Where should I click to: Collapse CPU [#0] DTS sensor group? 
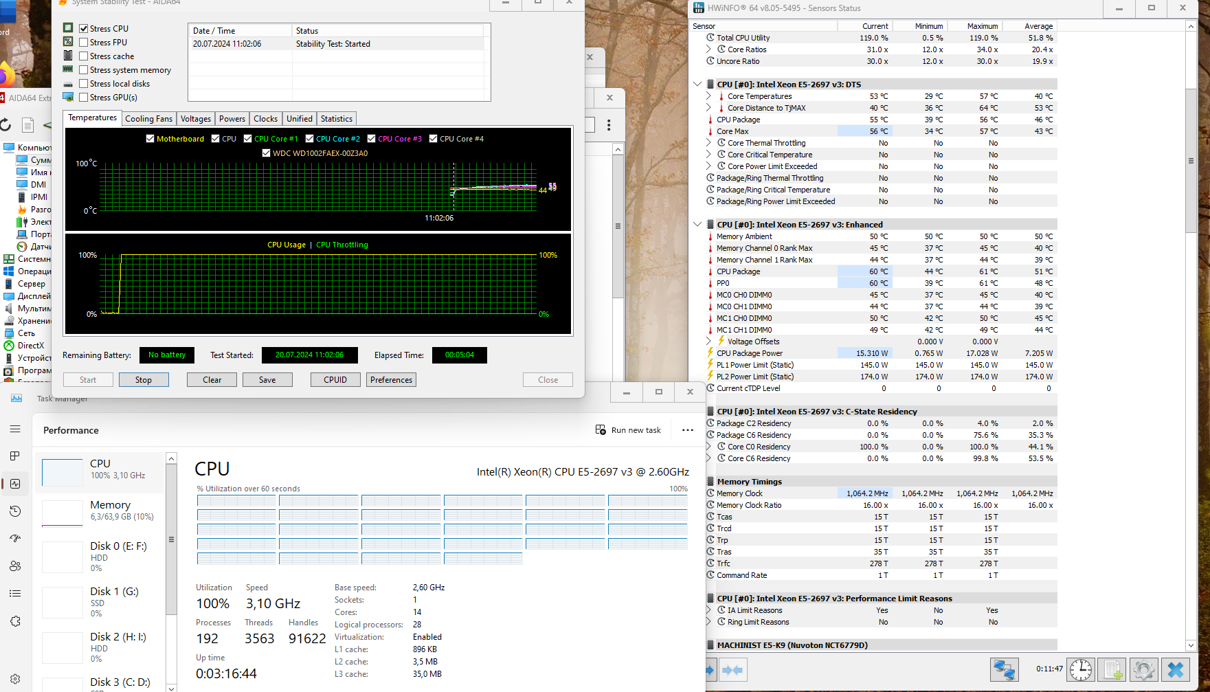click(697, 85)
